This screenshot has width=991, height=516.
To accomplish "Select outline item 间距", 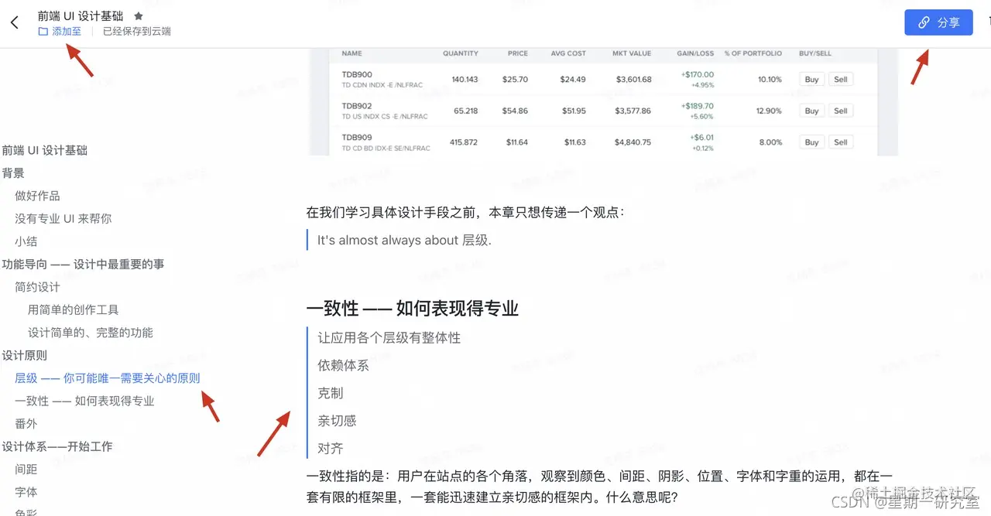I will tap(26, 470).
